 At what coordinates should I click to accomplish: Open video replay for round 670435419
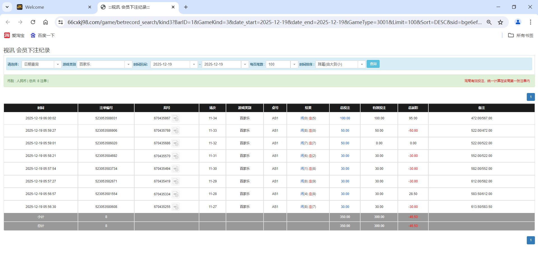tap(176, 181)
